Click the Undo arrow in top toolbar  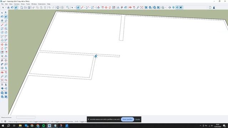[50, 7]
